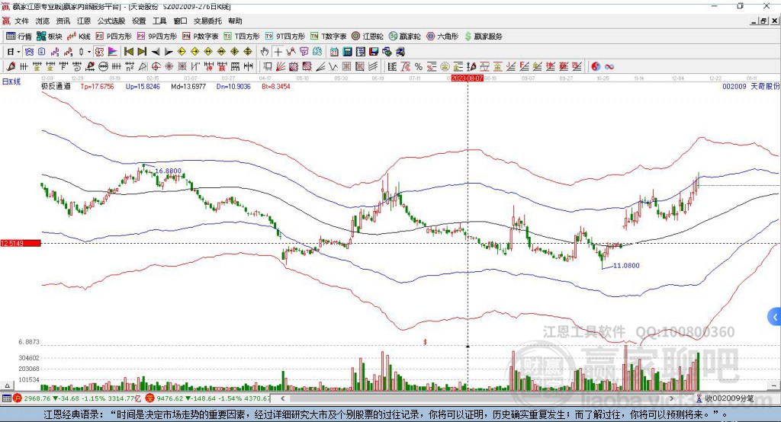
Task: Click the red-blue yin-yang icon
Action: coord(596,66)
